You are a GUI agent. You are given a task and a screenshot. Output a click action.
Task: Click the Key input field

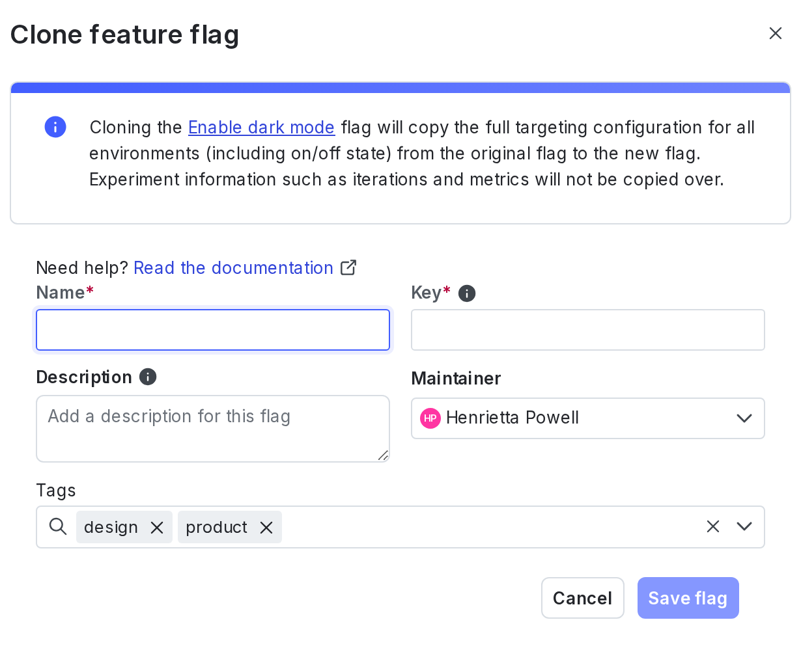[x=587, y=330]
